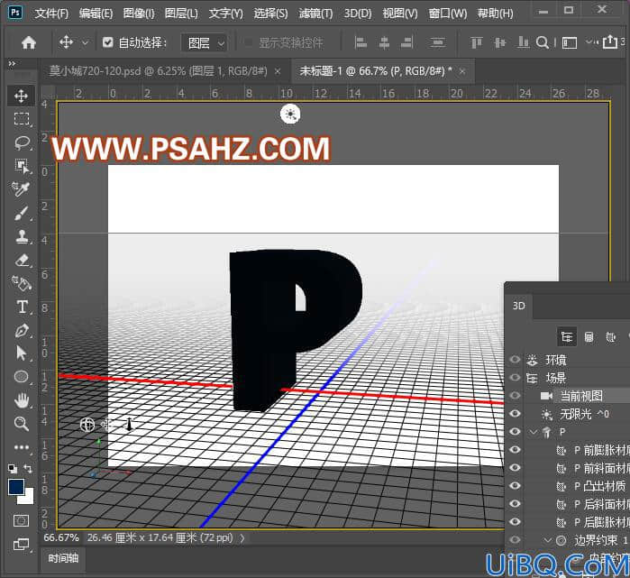Screen dimensions: 630x578
Task: Open the 滤镜(T) menu
Action: point(315,14)
